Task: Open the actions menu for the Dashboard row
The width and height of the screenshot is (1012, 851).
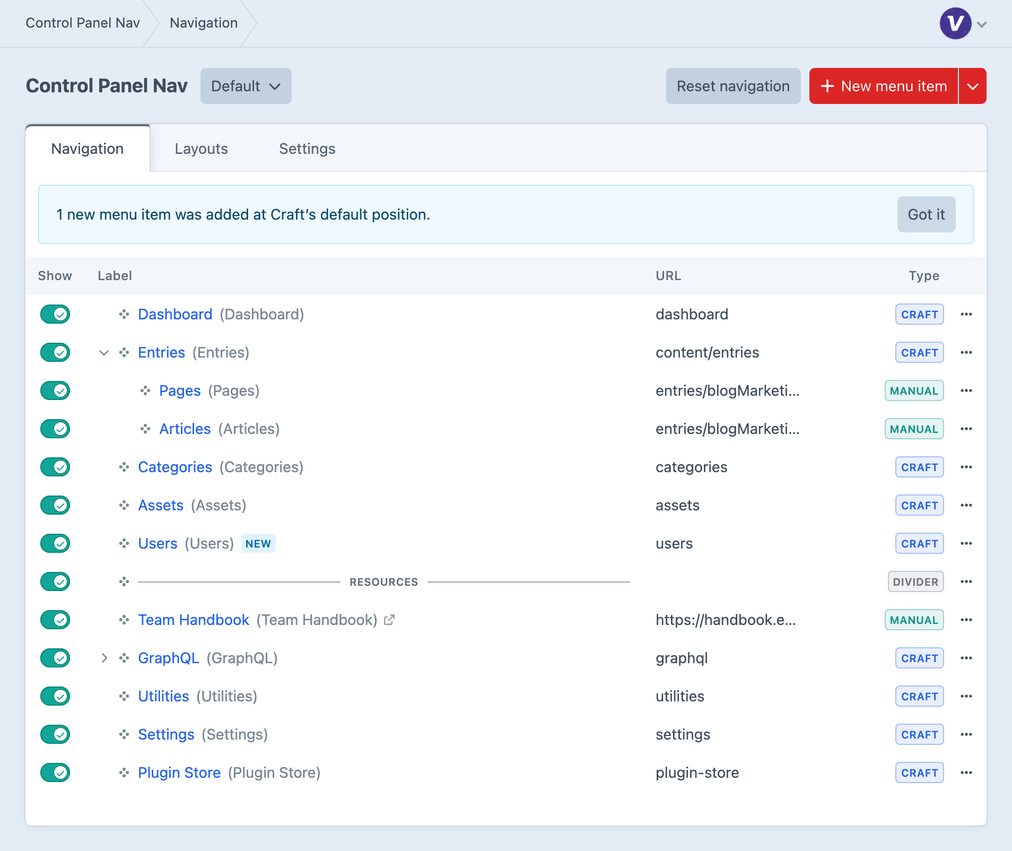Action: coord(966,314)
